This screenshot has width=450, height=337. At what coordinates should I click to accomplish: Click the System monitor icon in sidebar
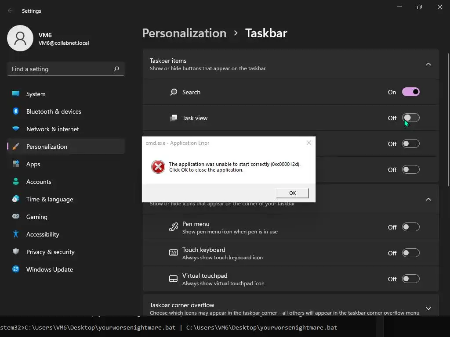(x=16, y=94)
